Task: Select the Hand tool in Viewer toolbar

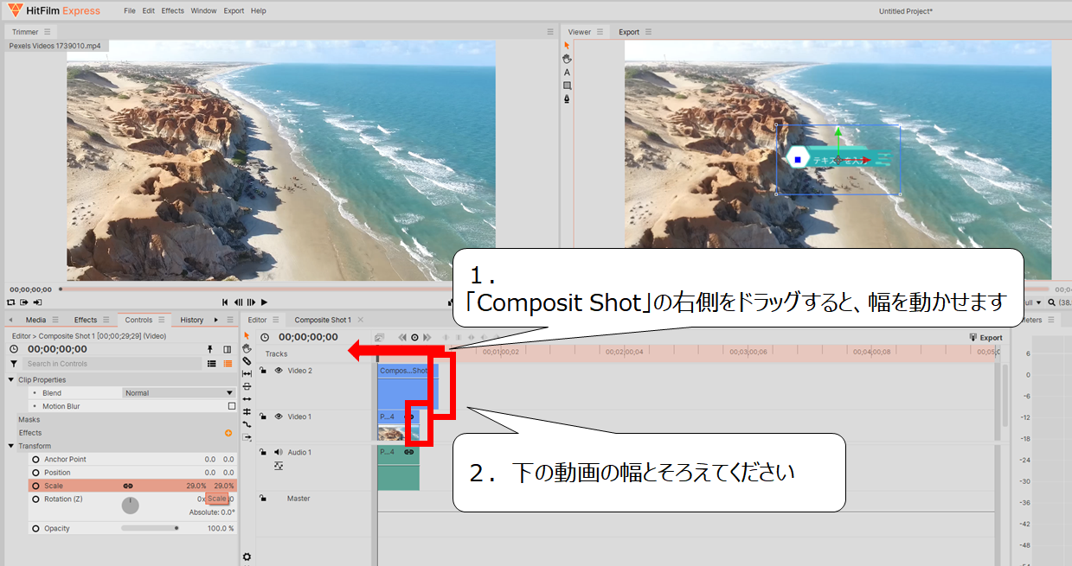Action: tap(568, 59)
